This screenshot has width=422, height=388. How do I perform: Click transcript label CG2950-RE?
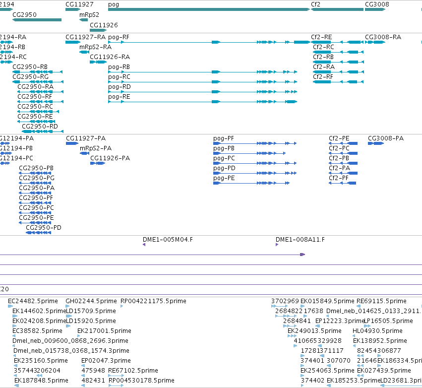click(35, 117)
